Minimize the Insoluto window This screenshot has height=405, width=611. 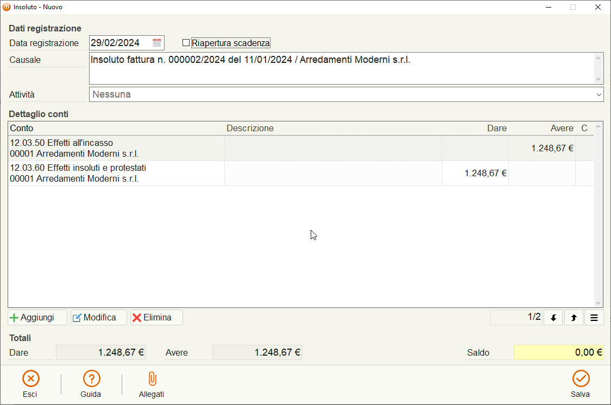pyautogui.click(x=549, y=7)
